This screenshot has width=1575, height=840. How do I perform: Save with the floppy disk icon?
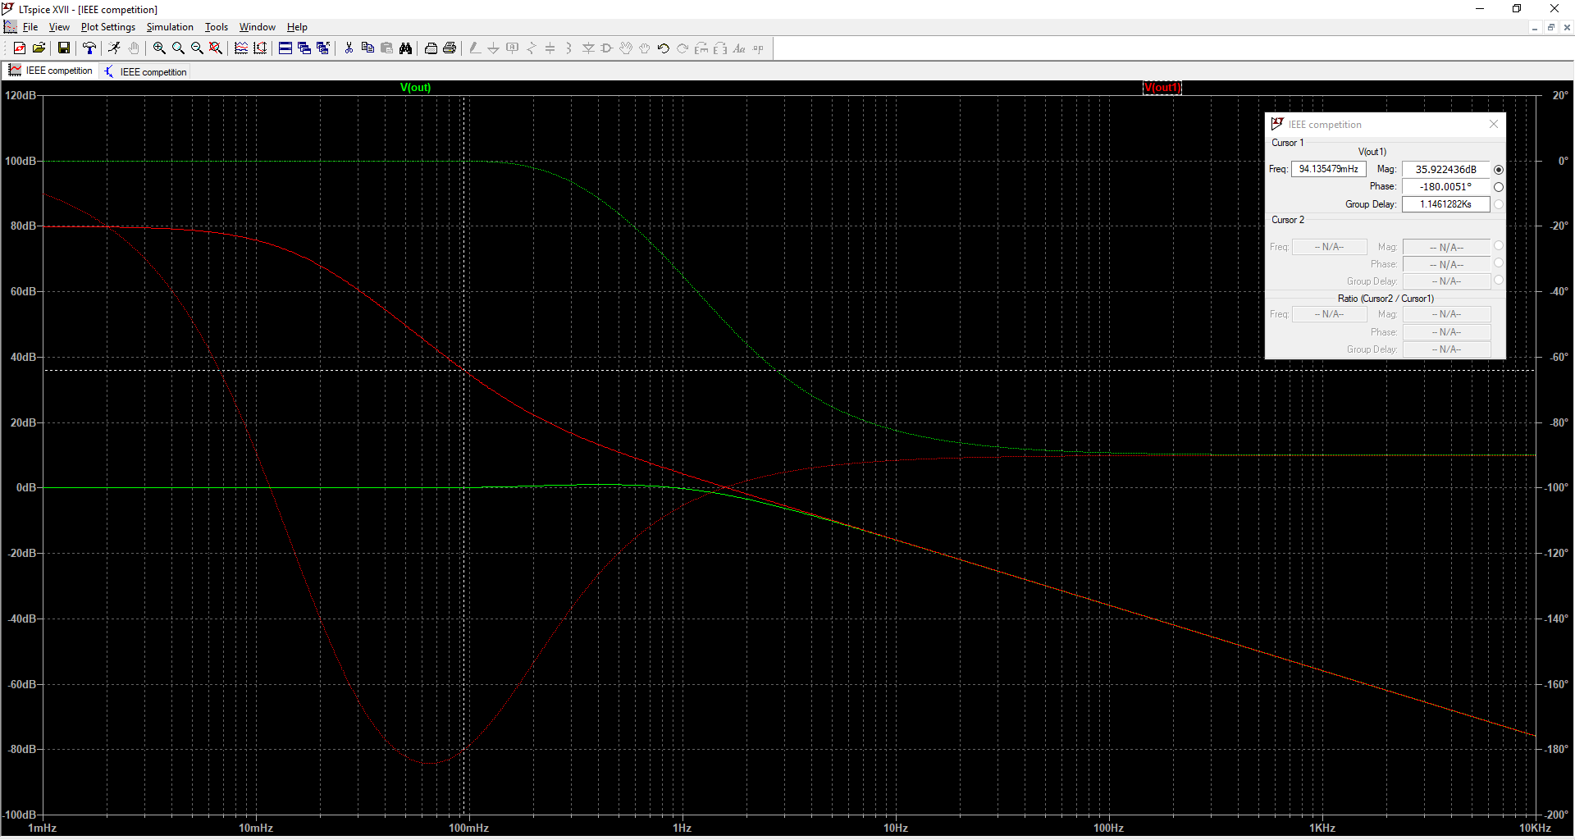point(64,48)
